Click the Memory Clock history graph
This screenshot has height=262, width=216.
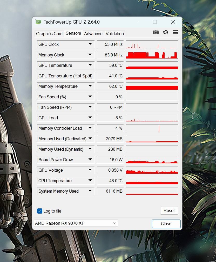(152, 55)
